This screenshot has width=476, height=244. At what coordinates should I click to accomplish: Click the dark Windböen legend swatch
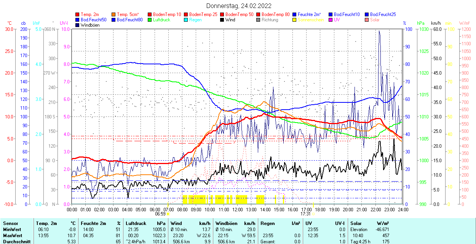[78, 25]
